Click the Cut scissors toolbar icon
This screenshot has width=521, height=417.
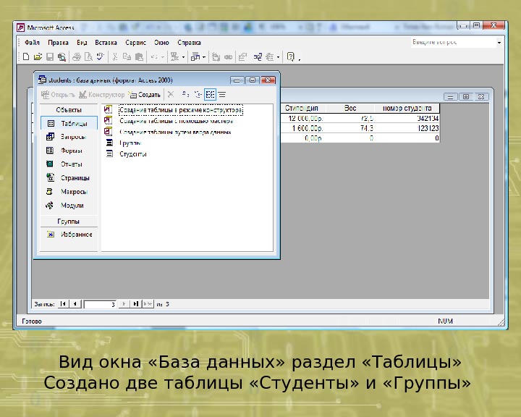pyautogui.click(x=115, y=57)
